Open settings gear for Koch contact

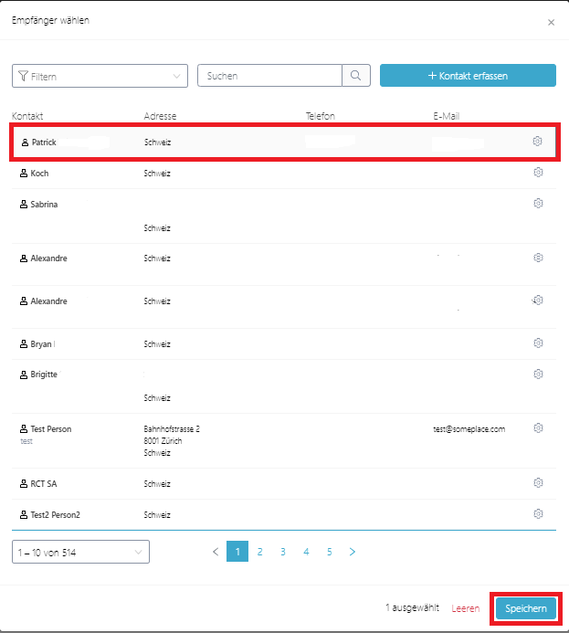coord(538,173)
